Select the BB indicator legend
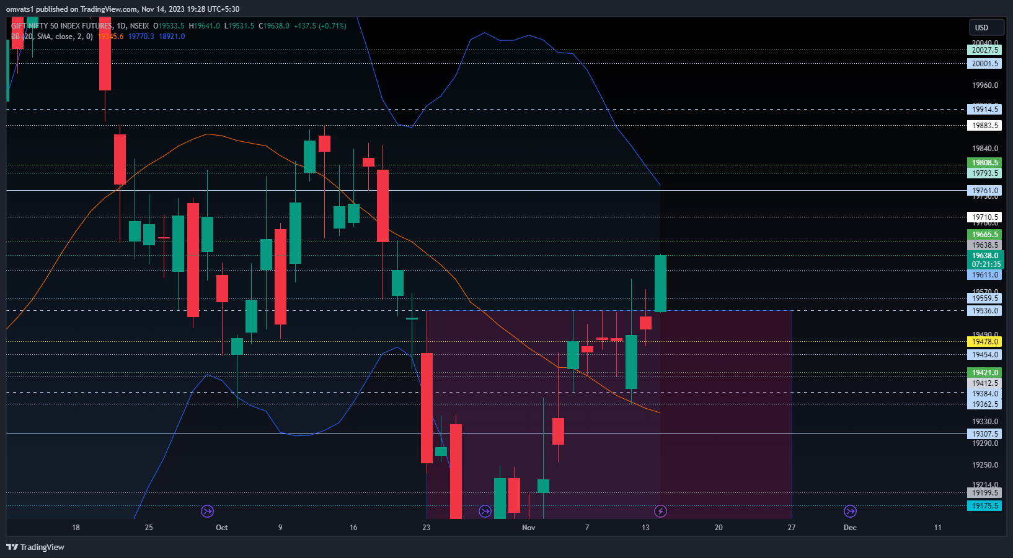Screen dimensions: 1013x558 tap(52, 37)
